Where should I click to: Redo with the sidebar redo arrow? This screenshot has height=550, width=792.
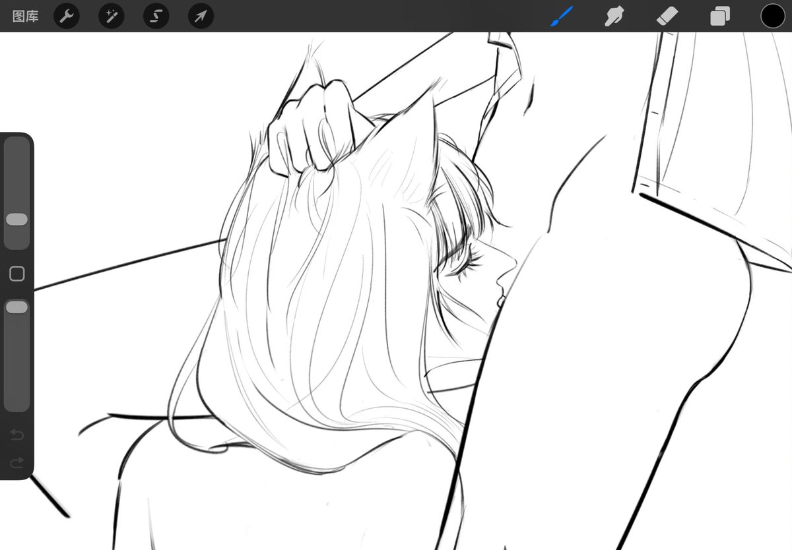tap(17, 462)
